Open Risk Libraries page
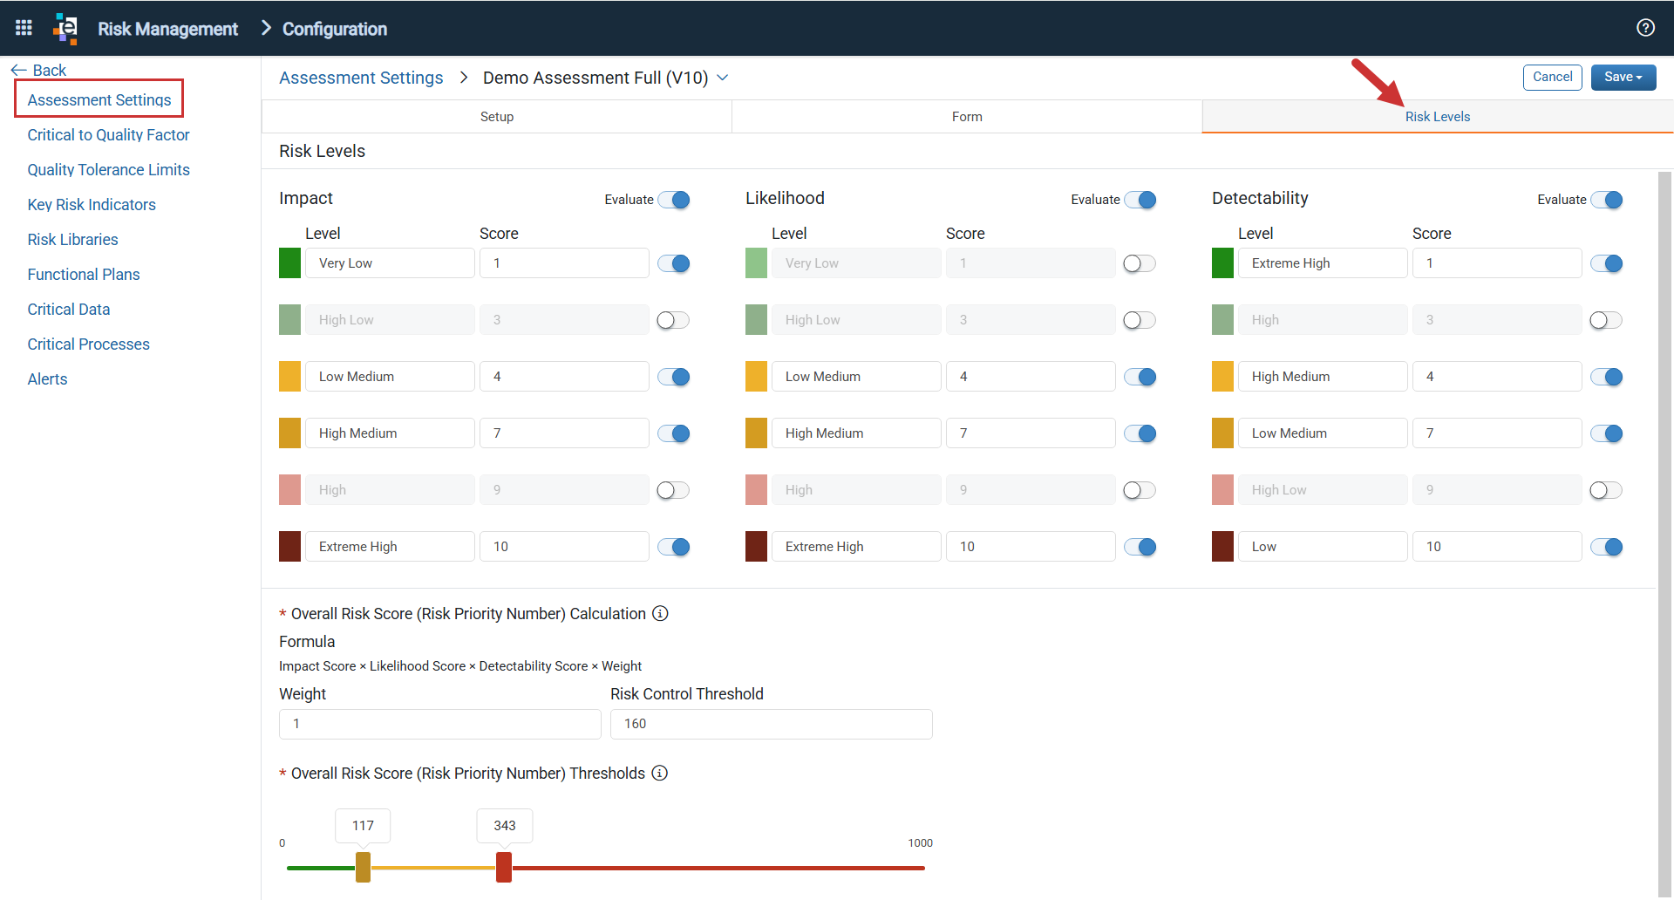Image resolution: width=1674 pixels, height=900 pixels. click(72, 239)
